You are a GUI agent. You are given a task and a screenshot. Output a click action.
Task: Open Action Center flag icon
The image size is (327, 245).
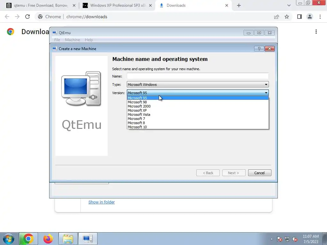click(279, 239)
